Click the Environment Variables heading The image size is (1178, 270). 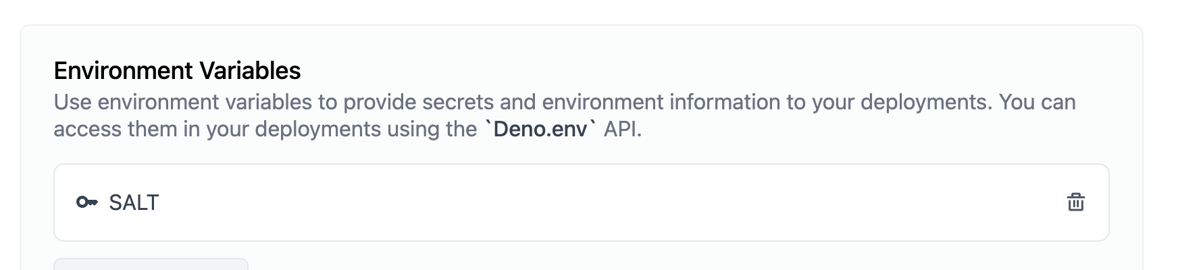tap(178, 70)
